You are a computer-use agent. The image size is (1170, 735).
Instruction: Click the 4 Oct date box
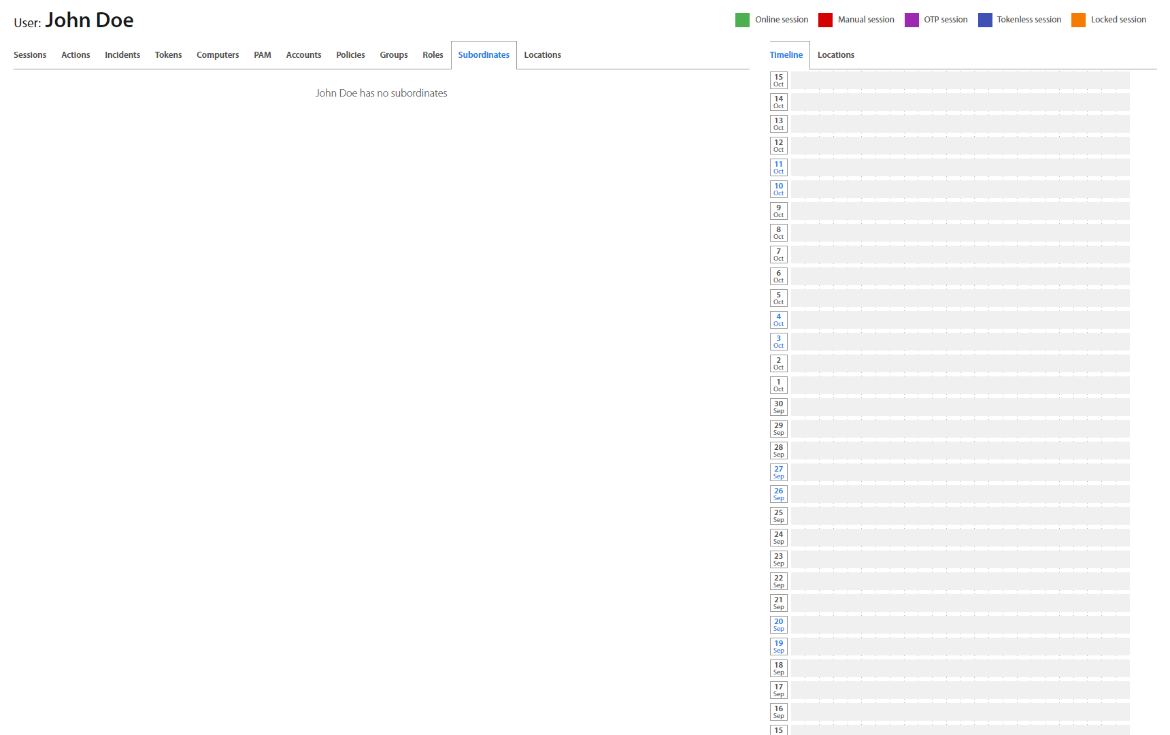click(779, 320)
